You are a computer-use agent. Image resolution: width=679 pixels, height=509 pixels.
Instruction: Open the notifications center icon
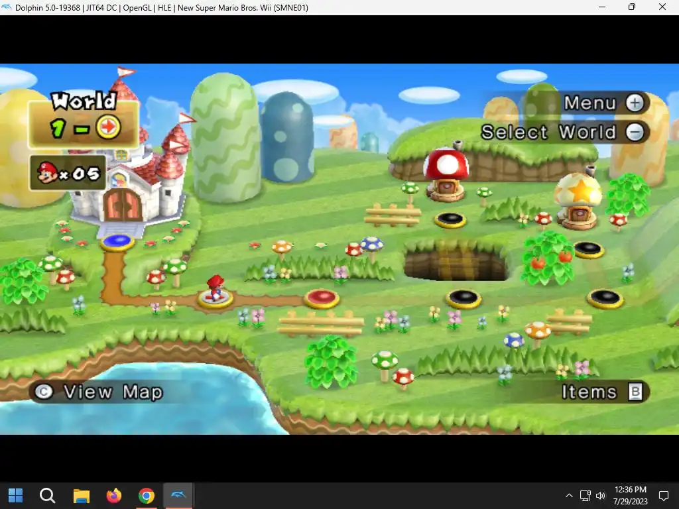(x=663, y=496)
